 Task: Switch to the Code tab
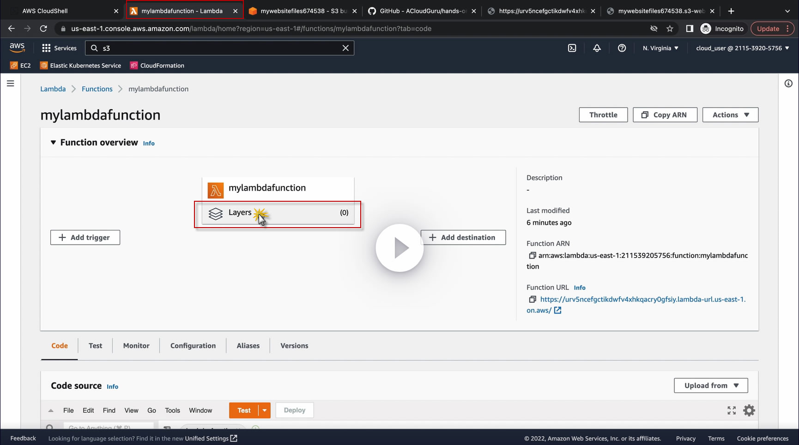(x=60, y=346)
